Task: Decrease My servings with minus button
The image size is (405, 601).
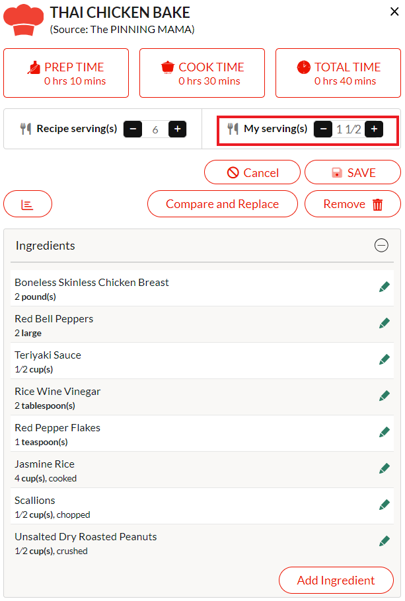Action: point(323,129)
